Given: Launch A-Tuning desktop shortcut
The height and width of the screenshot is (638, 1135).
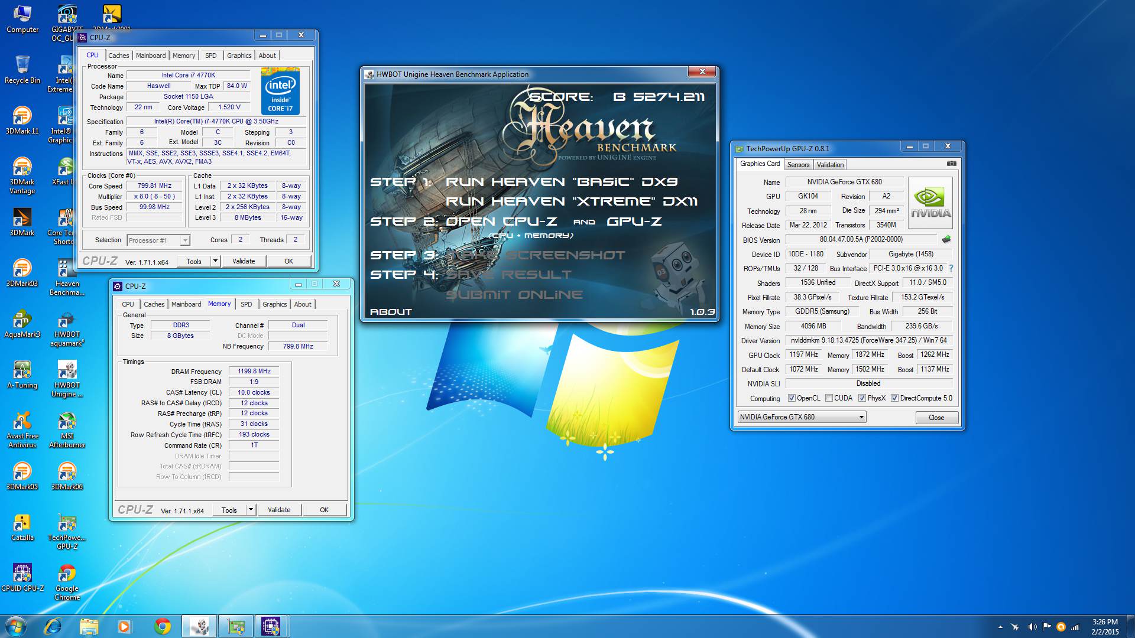Looking at the screenshot, I should tap(22, 375).
